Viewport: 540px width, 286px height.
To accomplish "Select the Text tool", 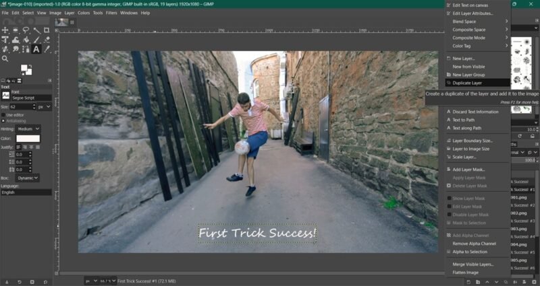I will (x=36, y=49).
